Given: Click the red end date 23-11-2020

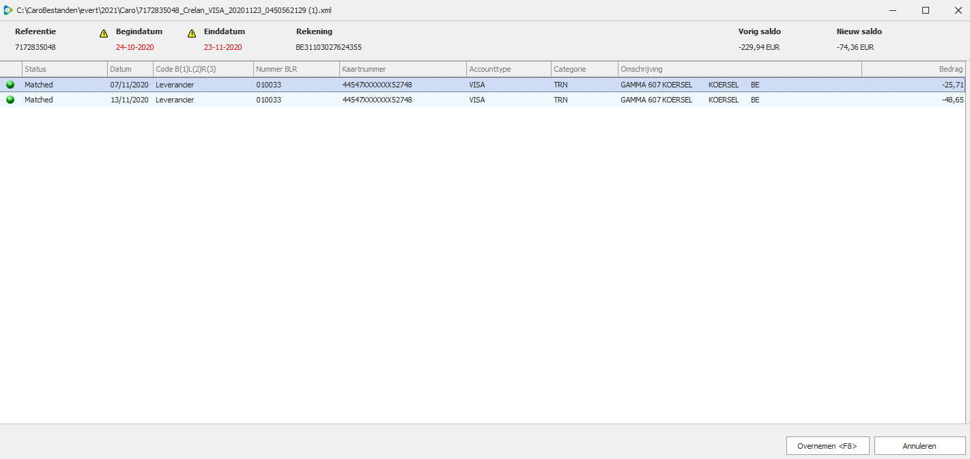Looking at the screenshot, I should tap(223, 47).
